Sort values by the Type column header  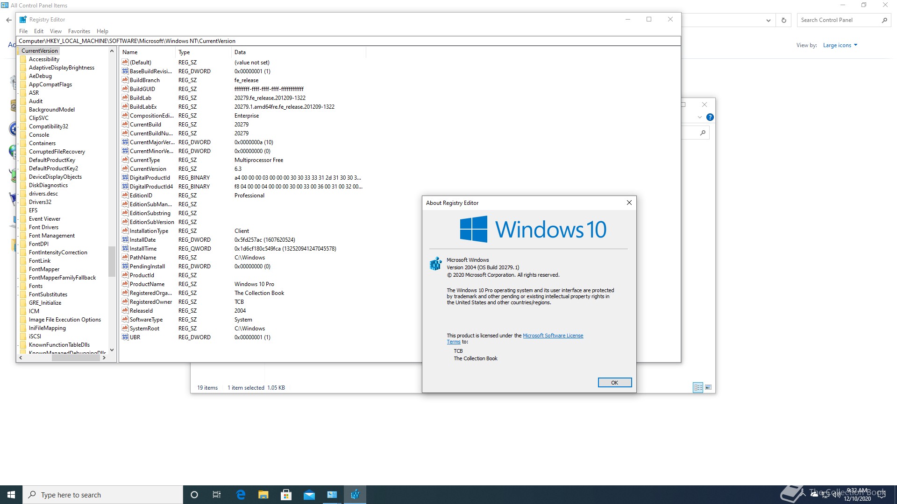coord(203,52)
